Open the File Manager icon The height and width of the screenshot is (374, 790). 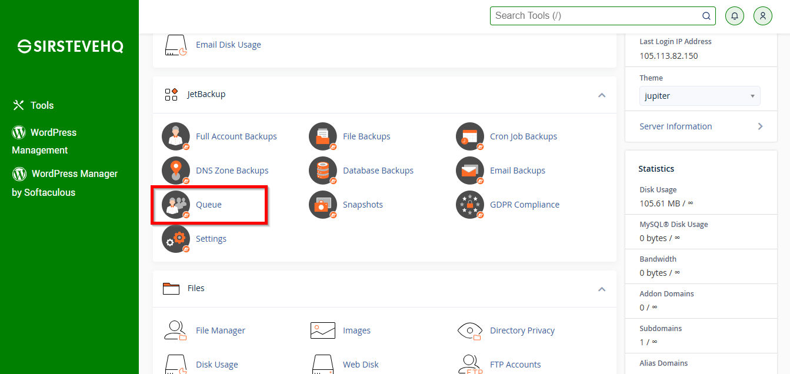pyautogui.click(x=175, y=330)
